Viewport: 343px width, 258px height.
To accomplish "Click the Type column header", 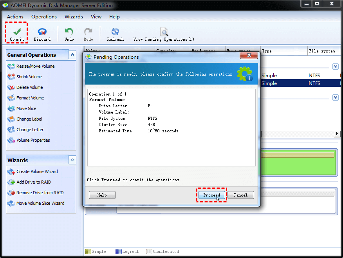I will point(284,51).
